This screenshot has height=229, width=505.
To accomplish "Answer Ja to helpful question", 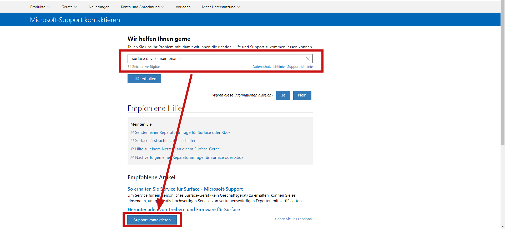I will [283, 95].
